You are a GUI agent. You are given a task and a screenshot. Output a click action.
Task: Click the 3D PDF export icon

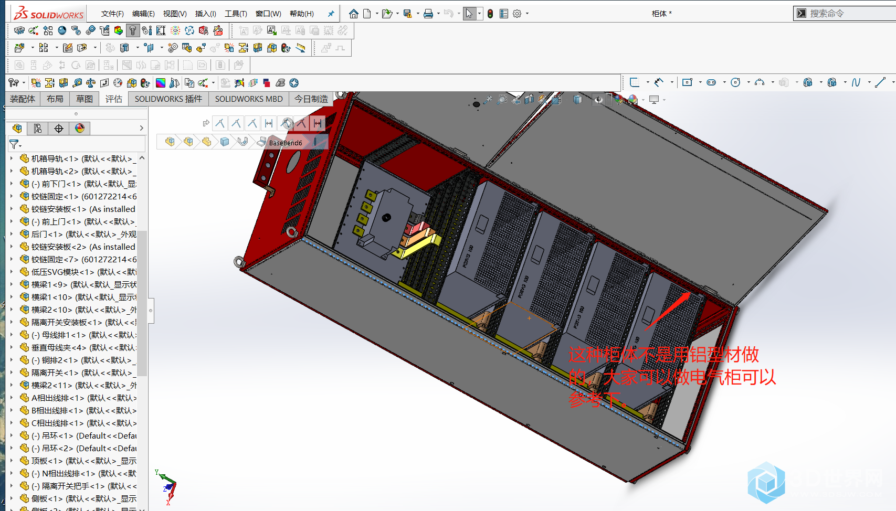(218, 30)
